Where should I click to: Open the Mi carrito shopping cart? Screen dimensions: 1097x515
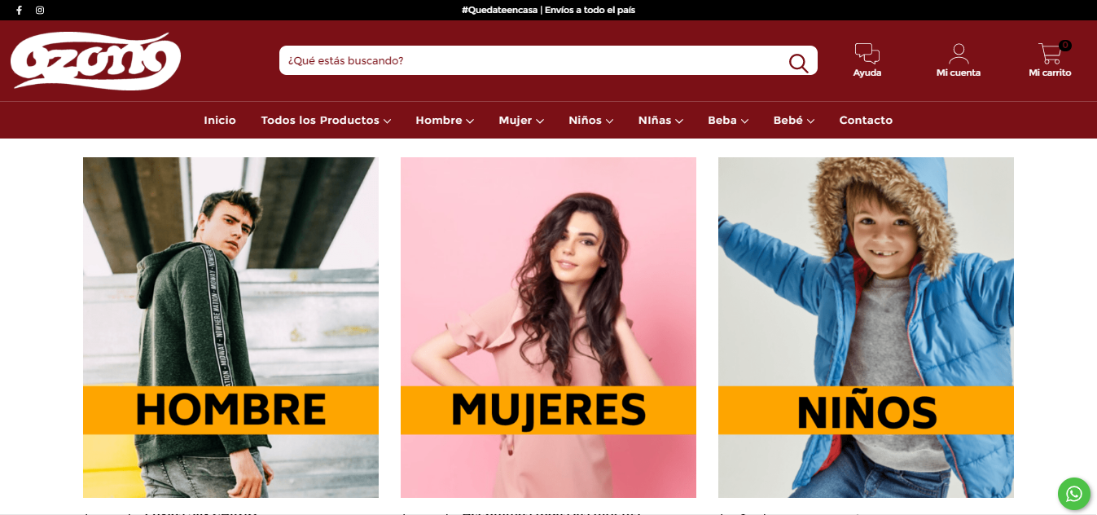1050,54
